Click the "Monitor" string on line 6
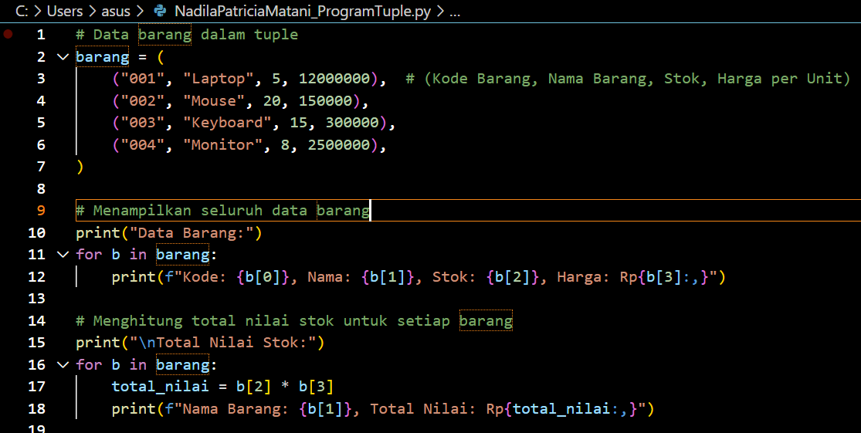 click(x=223, y=144)
